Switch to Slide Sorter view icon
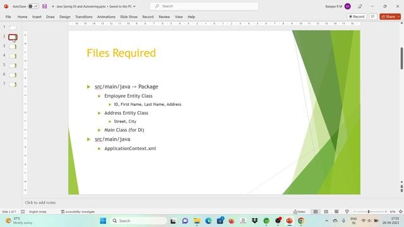404x227 pixels. coord(326,212)
